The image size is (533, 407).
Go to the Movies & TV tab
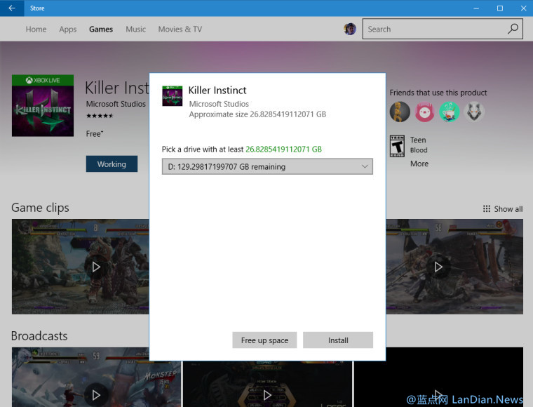click(180, 29)
